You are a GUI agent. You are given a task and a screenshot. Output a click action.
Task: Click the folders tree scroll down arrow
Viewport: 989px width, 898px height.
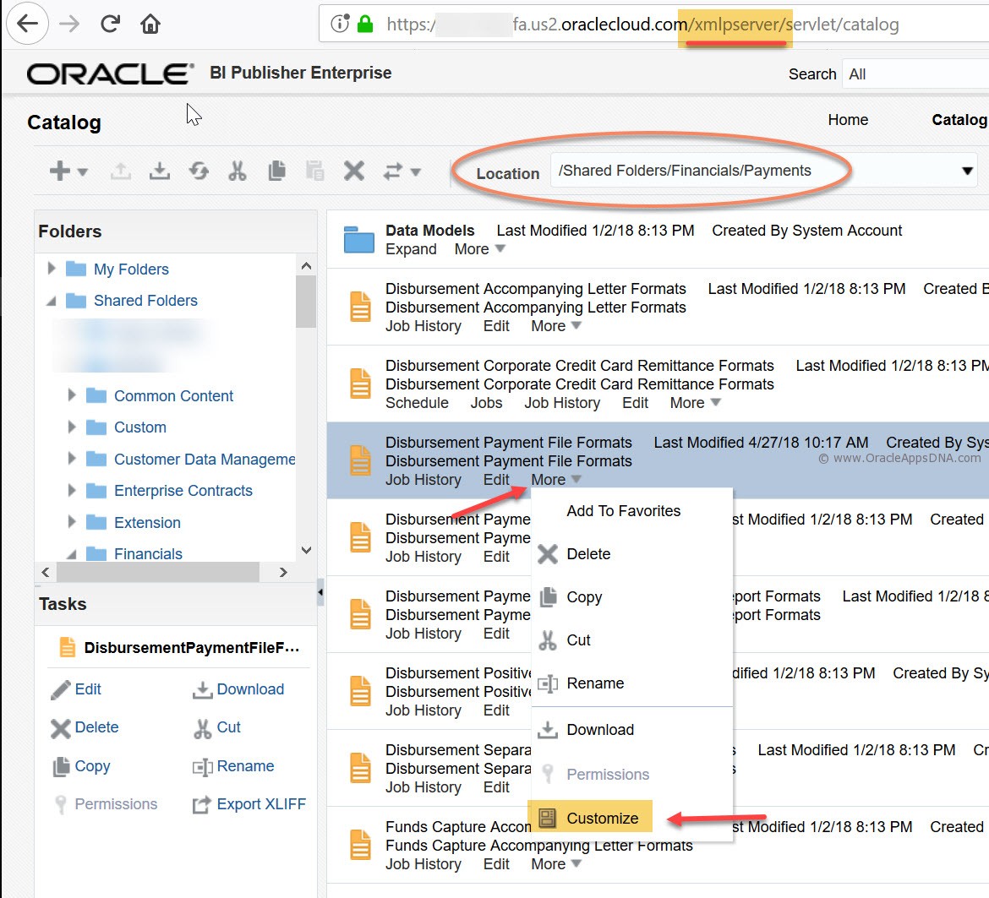(x=306, y=549)
